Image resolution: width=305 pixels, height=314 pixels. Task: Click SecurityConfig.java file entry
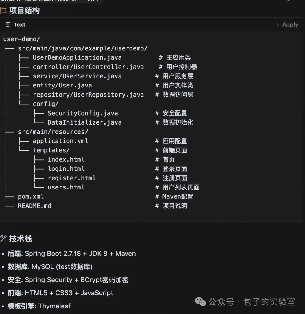tap(83, 113)
